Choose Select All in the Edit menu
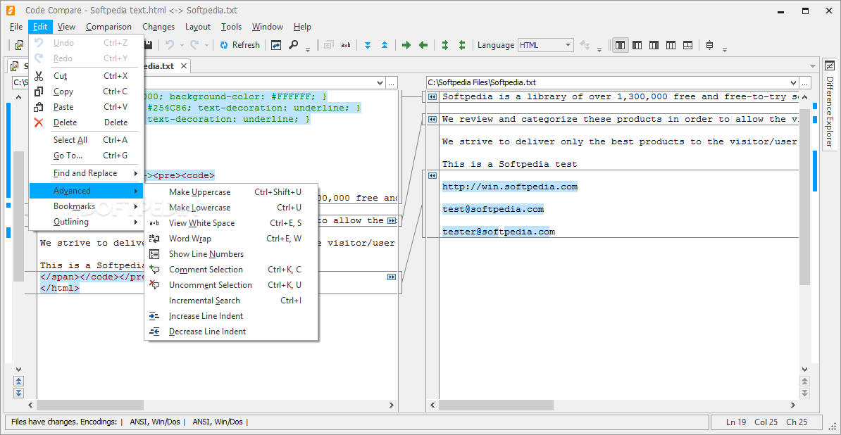The image size is (841, 435). (87, 140)
